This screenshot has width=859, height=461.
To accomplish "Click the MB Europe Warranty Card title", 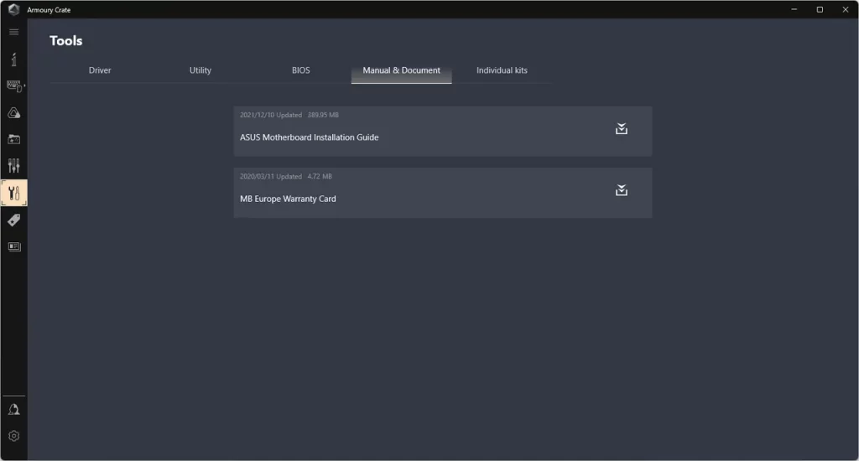I will pos(288,199).
